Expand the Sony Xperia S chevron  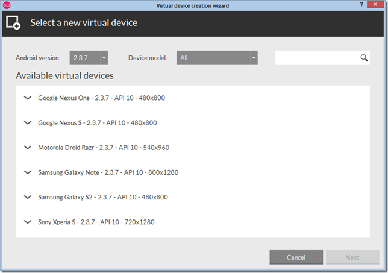coord(28,222)
